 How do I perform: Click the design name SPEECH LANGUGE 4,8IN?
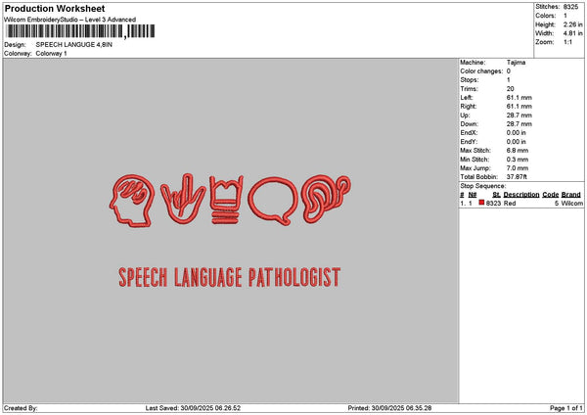[73, 45]
